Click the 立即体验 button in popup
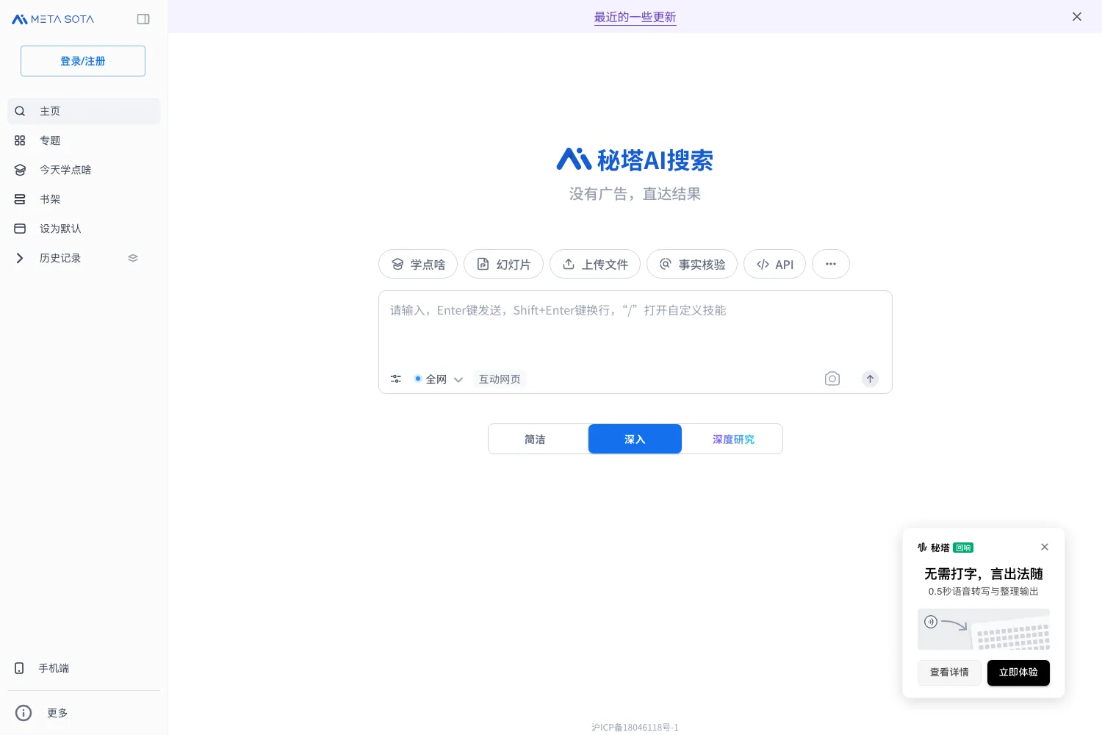 pos(1018,673)
